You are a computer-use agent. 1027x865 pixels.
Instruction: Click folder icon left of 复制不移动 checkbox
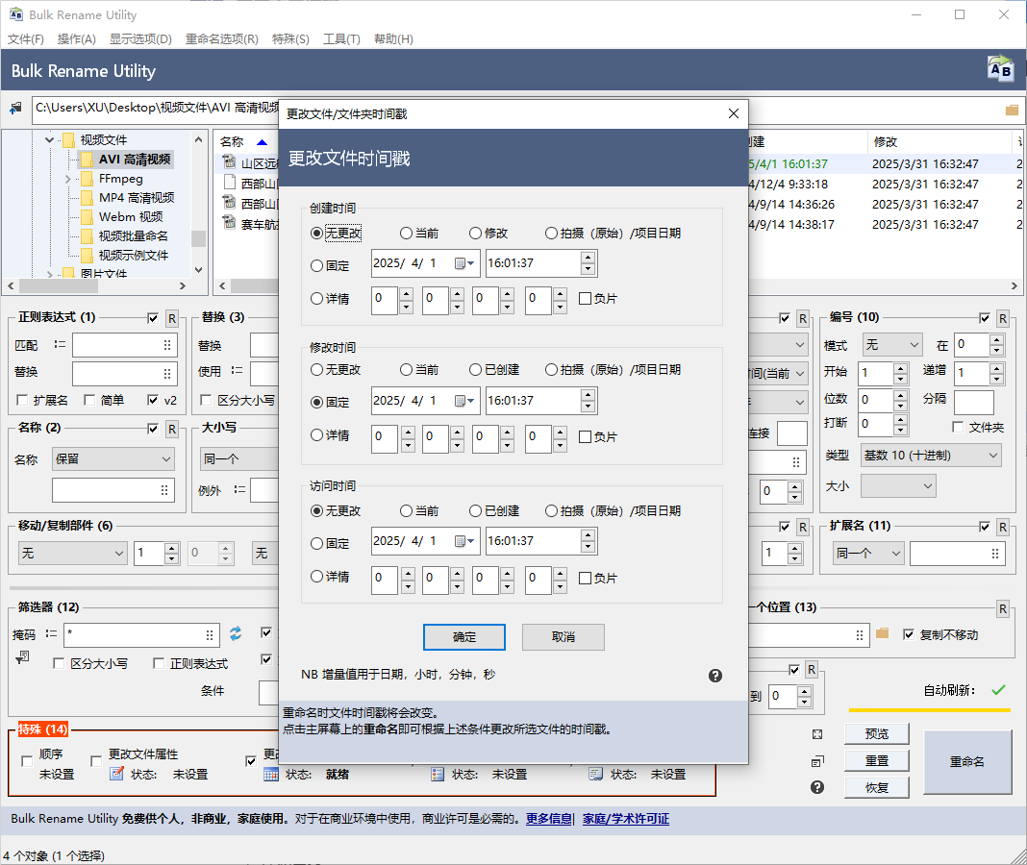(883, 634)
